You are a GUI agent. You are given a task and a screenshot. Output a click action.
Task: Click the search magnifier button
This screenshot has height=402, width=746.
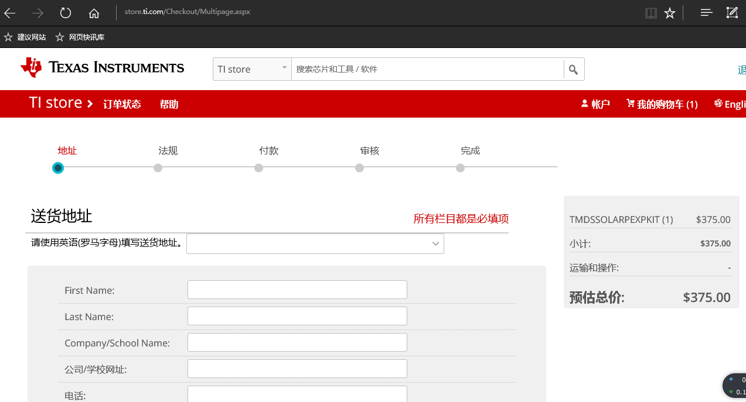pyautogui.click(x=574, y=69)
